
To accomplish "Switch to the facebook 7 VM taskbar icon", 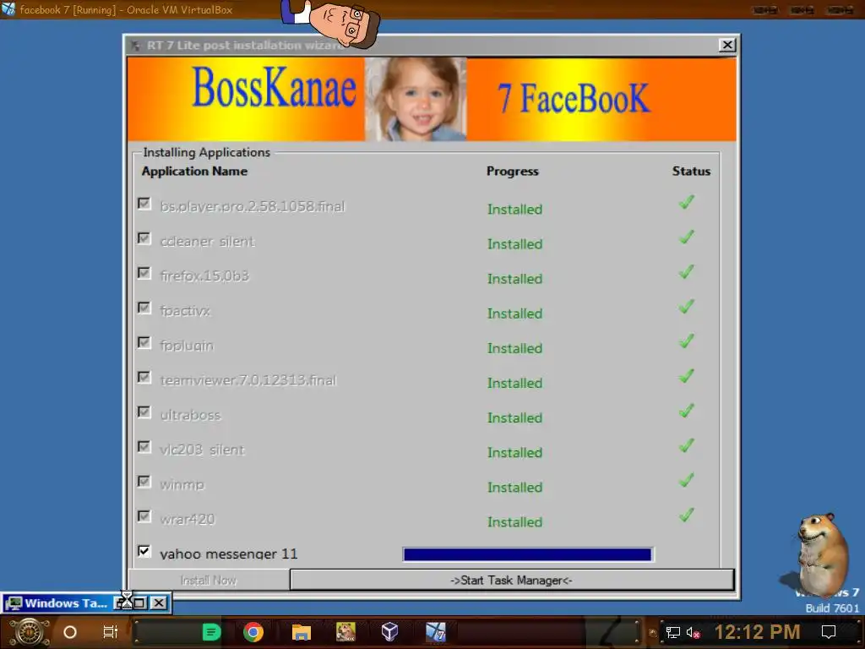I will (x=435, y=632).
